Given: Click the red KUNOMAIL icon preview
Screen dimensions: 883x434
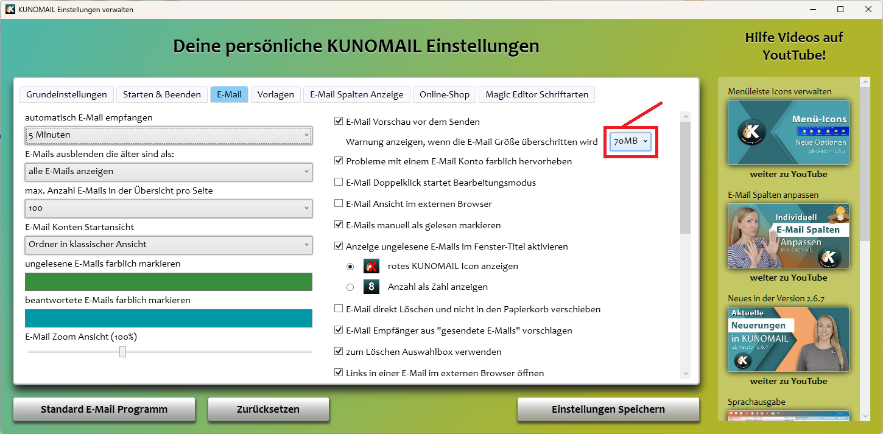Looking at the screenshot, I should click(371, 266).
